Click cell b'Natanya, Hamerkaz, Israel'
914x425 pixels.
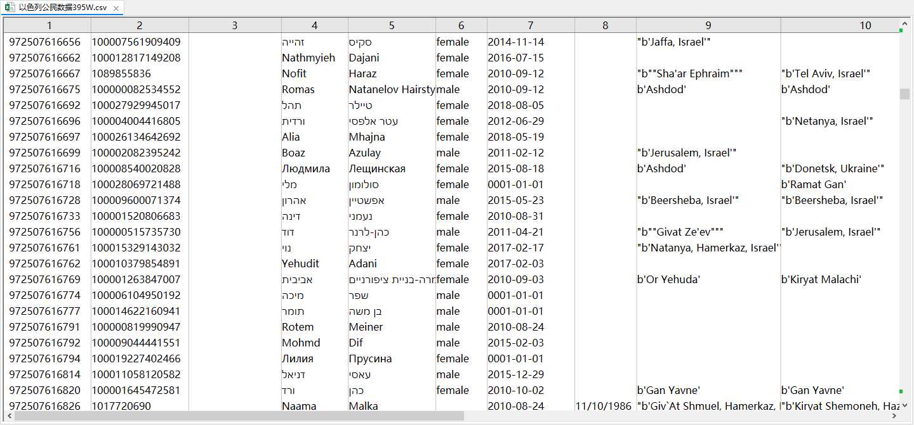tap(708, 248)
